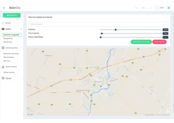Open Mes factures
174x123 pixels.
(x=8, y=42)
